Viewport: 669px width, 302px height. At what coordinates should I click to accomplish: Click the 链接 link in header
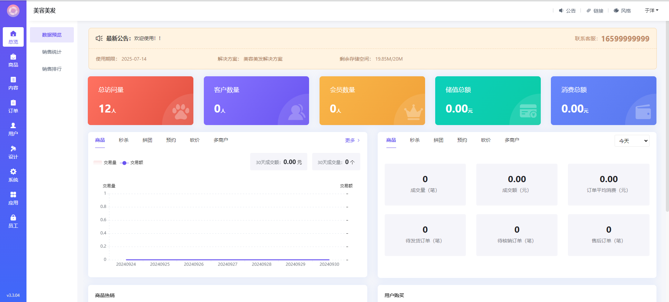598,11
